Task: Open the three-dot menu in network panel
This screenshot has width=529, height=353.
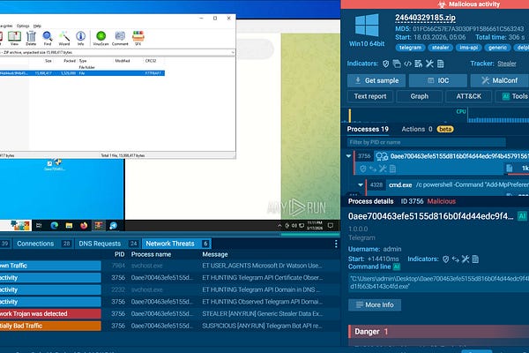Action: [x=336, y=244]
